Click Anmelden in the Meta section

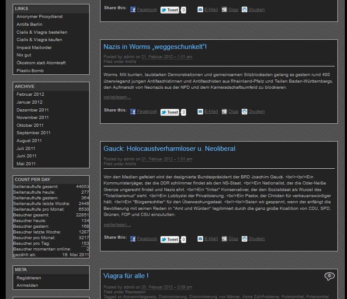(27, 285)
